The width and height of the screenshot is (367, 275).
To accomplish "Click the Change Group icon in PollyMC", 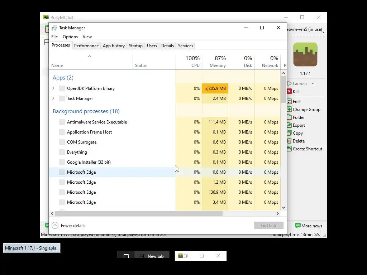I will point(289,110).
